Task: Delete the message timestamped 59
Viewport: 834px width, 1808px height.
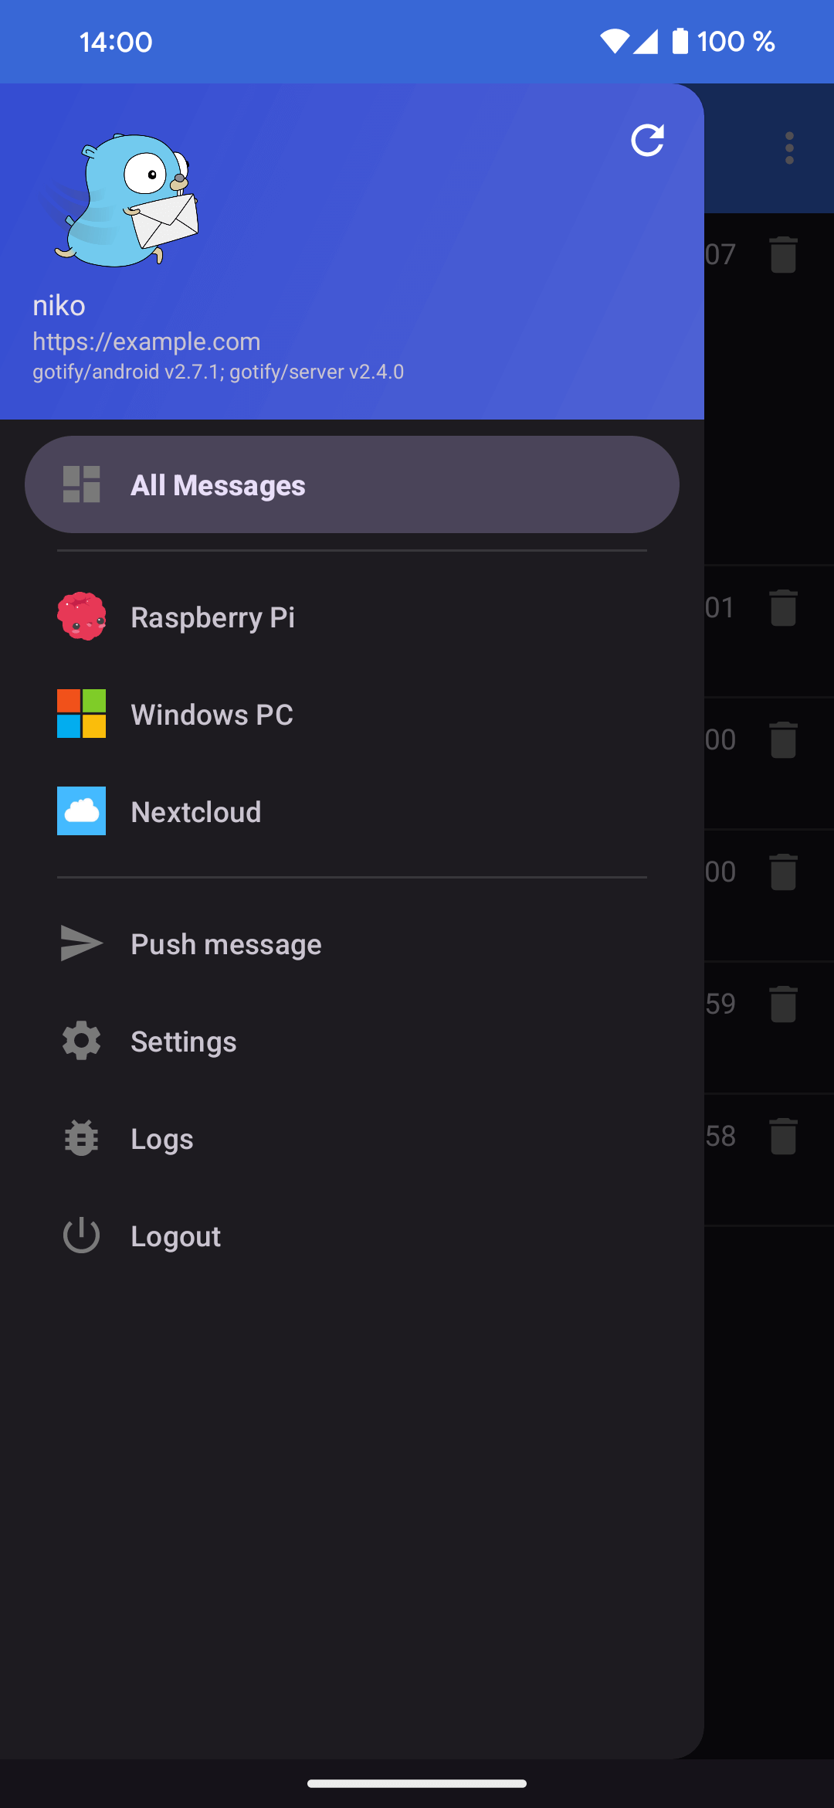Action: pyautogui.click(x=783, y=1004)
